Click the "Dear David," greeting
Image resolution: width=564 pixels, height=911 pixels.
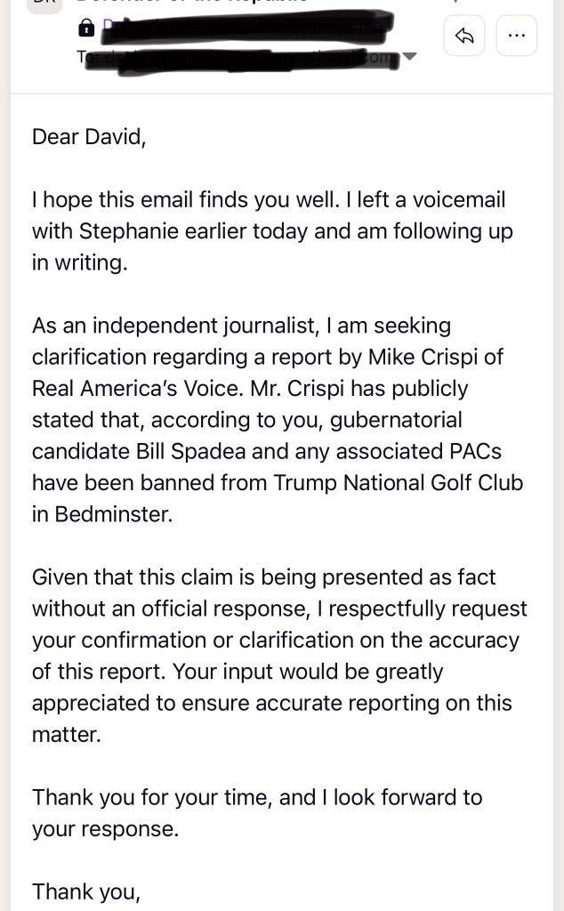click(x=88, y=136)
